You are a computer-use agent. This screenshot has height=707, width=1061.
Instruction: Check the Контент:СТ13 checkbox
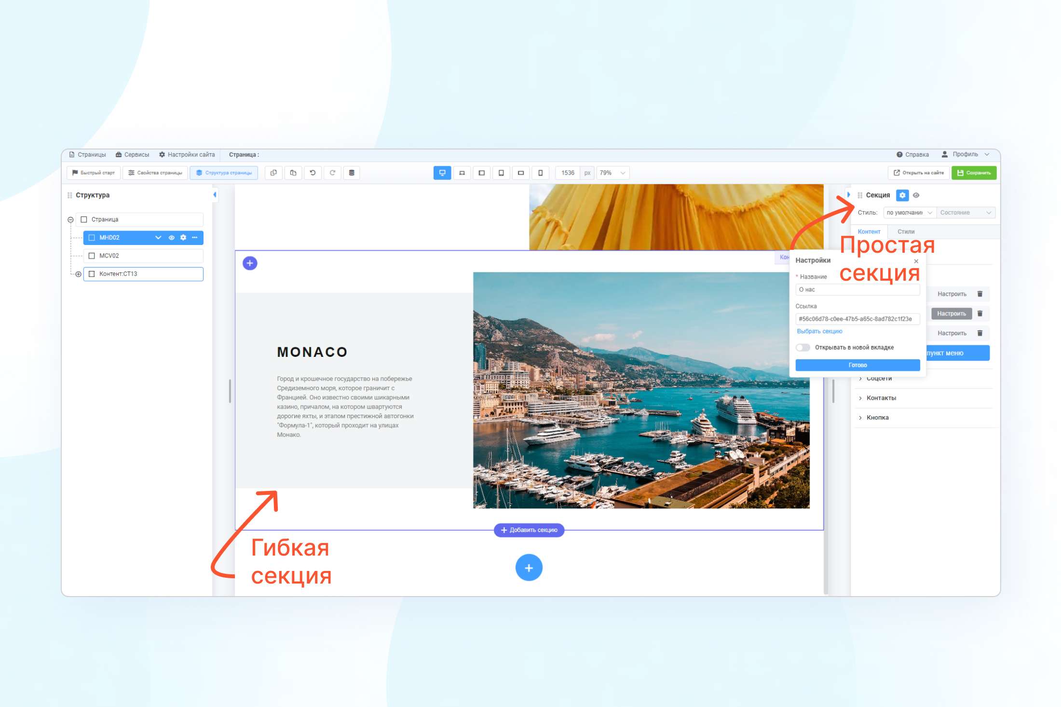[92, 273]
